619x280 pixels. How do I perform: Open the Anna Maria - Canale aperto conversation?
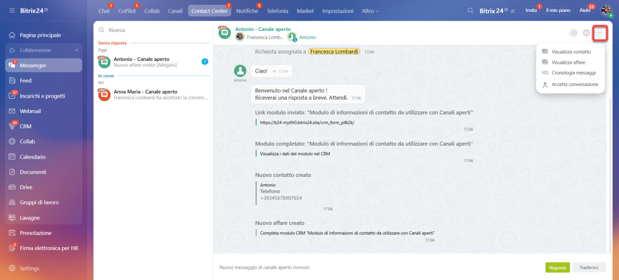tap(153, 94)
